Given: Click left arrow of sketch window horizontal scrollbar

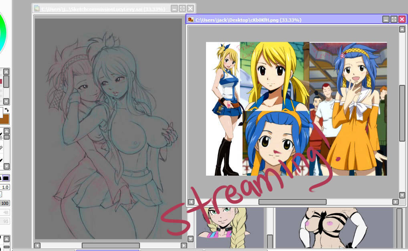Looking at the screenshot, I should 37,245.
